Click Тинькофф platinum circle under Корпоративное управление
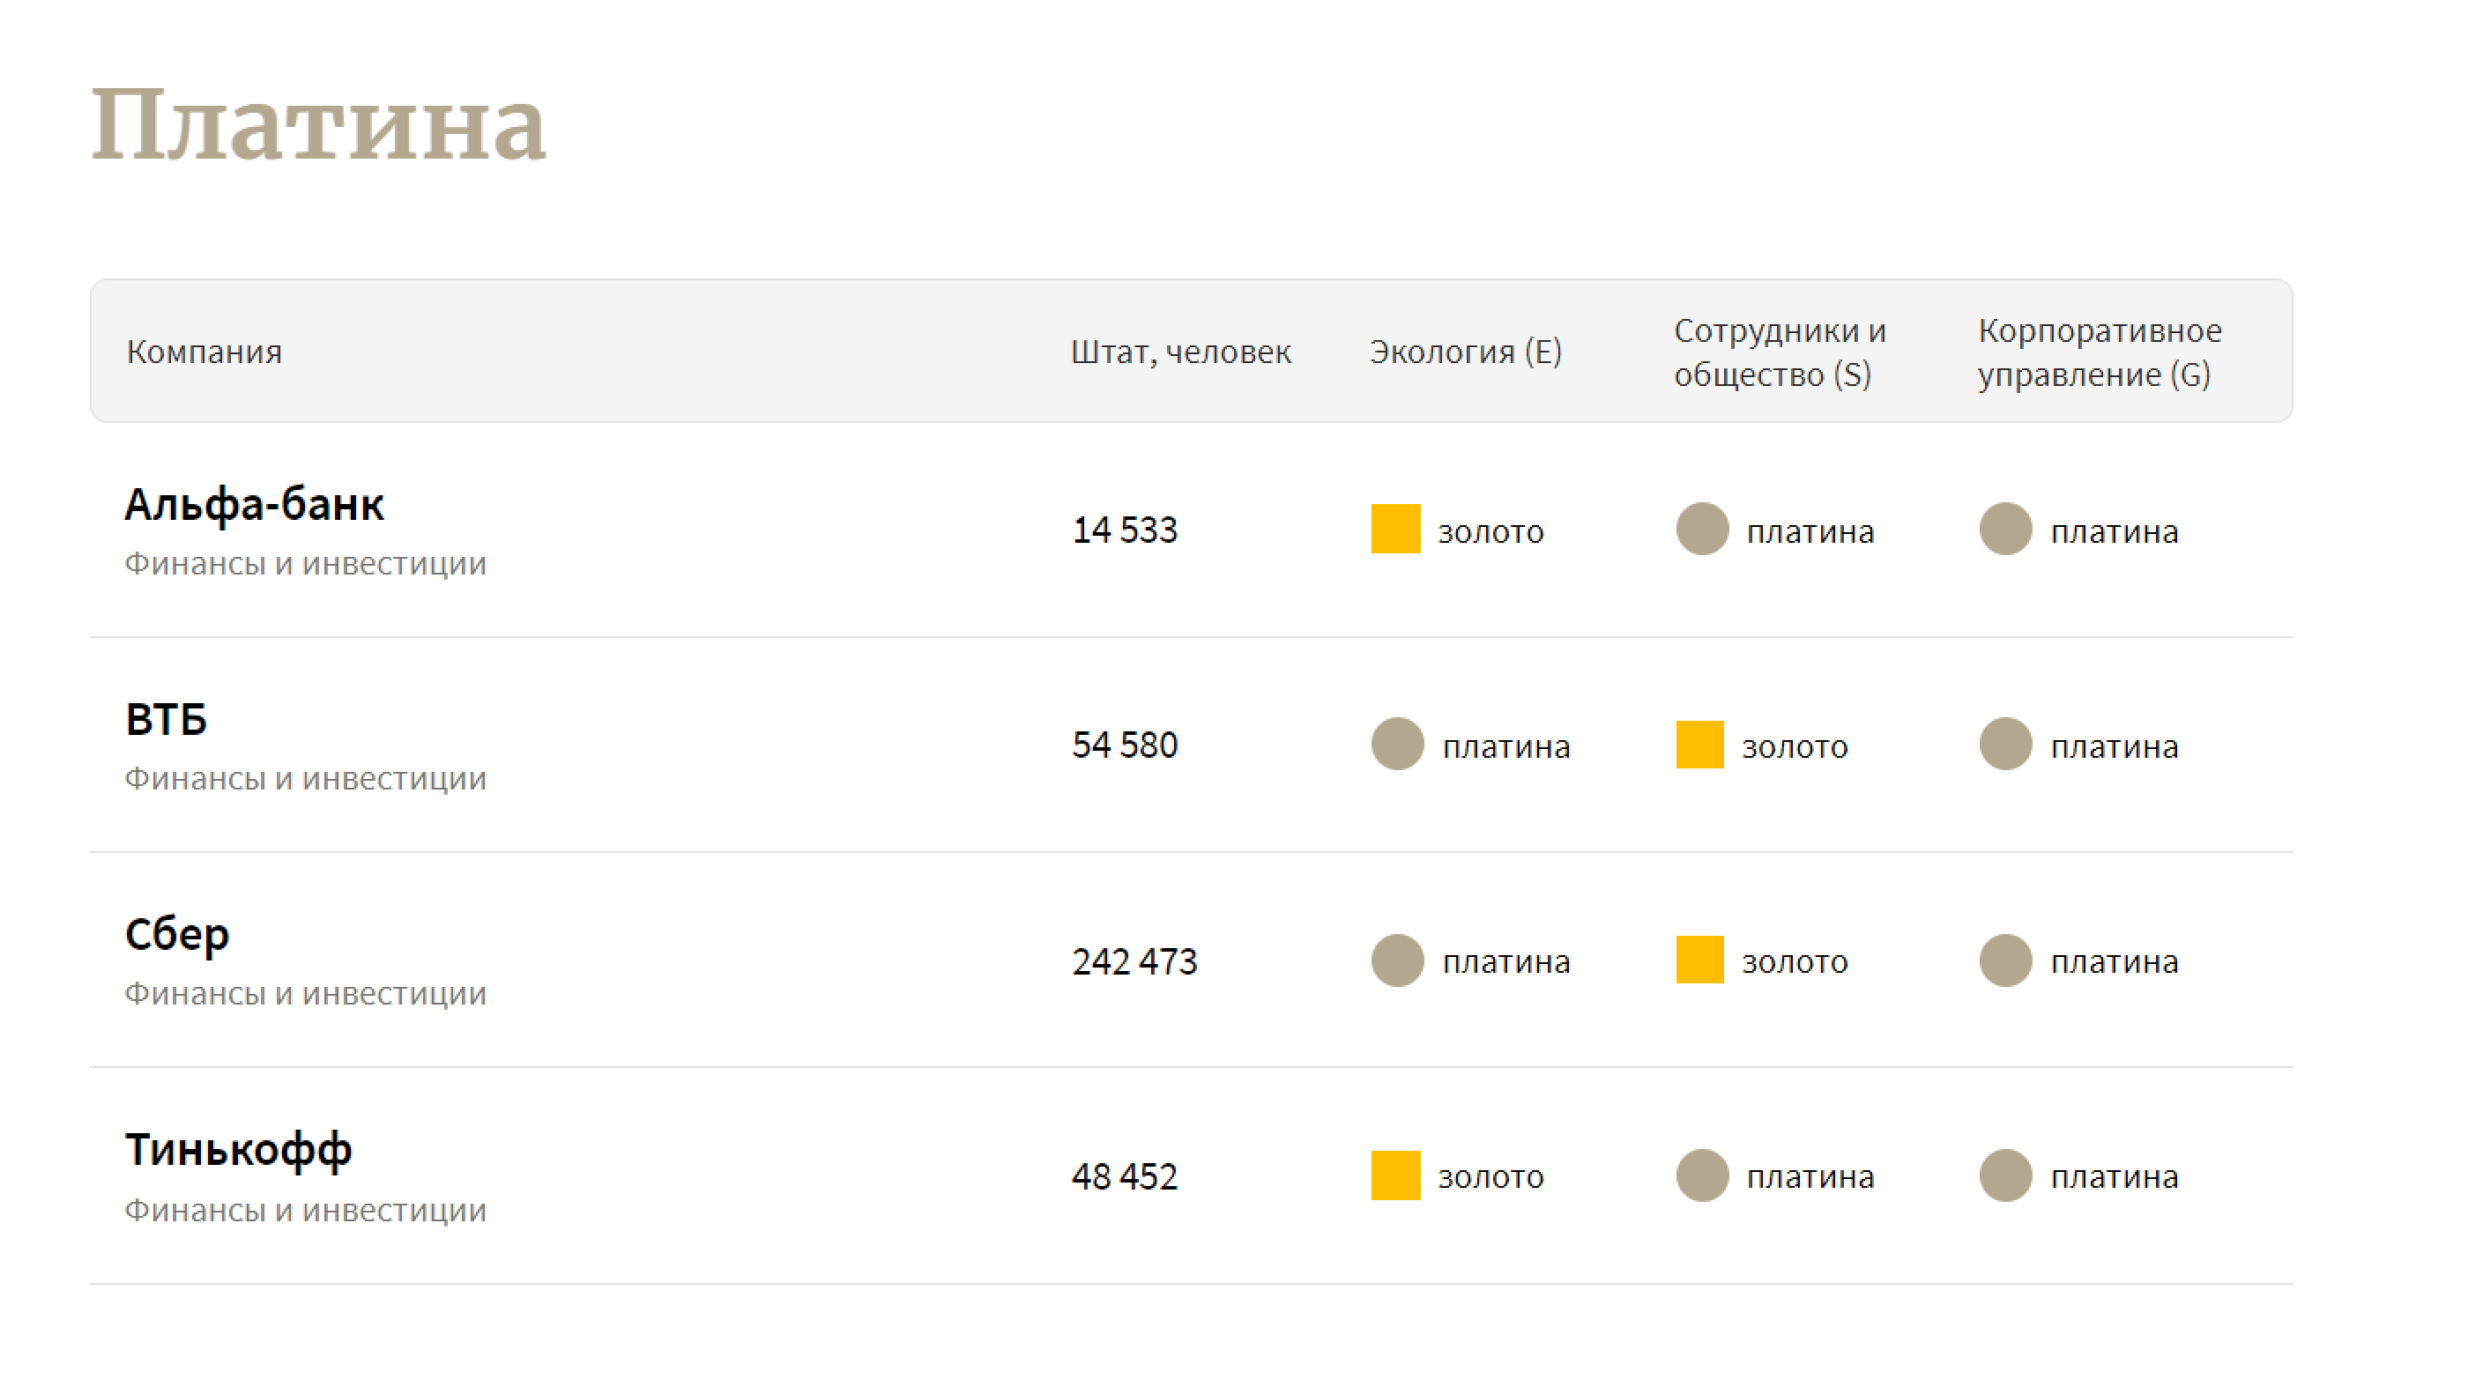2468x1394 pixels. point(2005,1175)
